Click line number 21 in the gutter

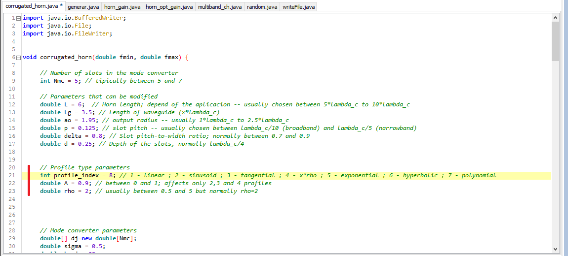pos(12,175)
